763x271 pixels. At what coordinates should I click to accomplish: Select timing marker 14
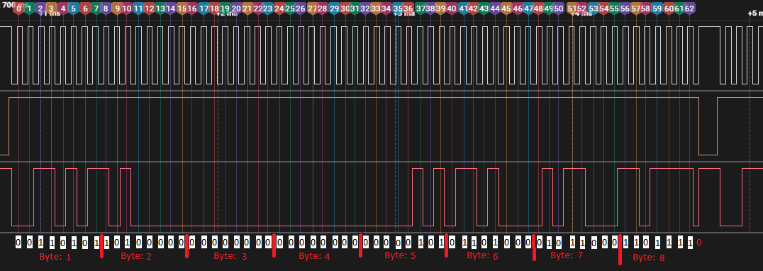(171, 9)
